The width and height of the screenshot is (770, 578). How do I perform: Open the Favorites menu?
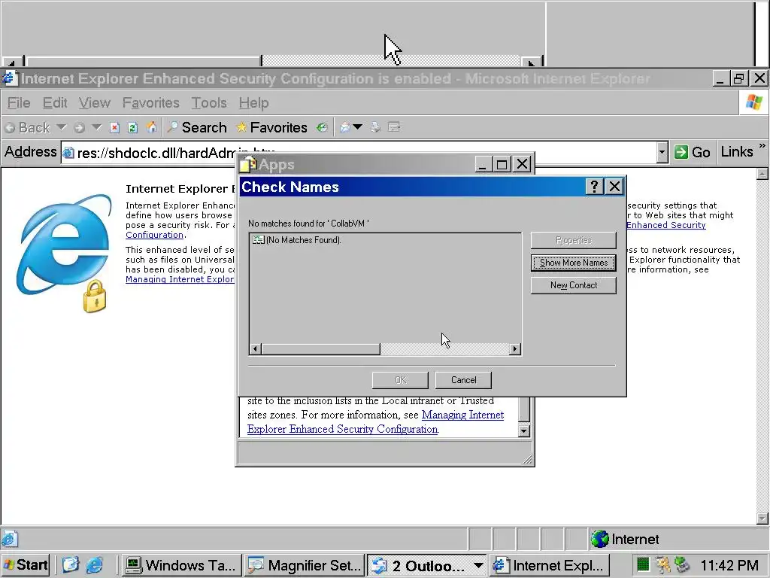coord(150,102)
